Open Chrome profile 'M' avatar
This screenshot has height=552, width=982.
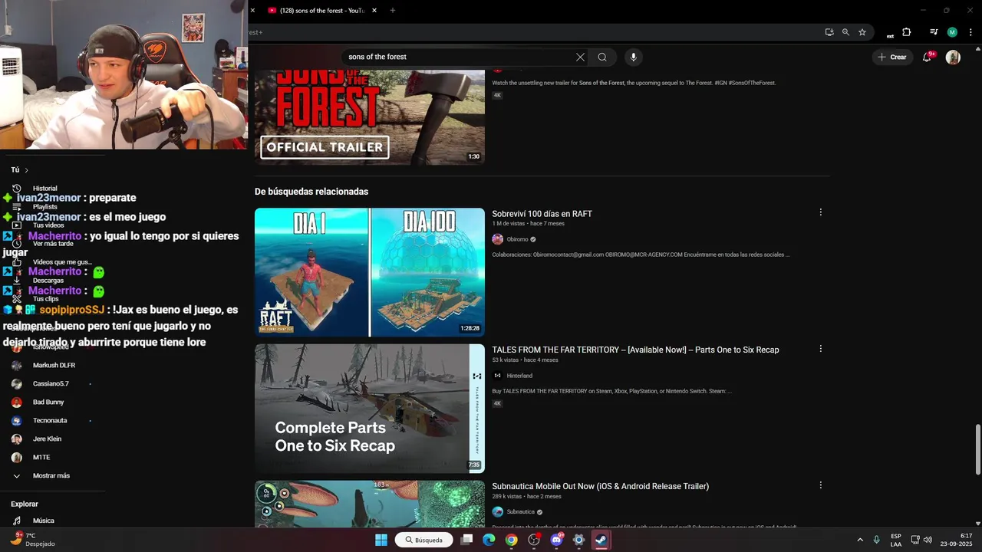coord(952,32)
